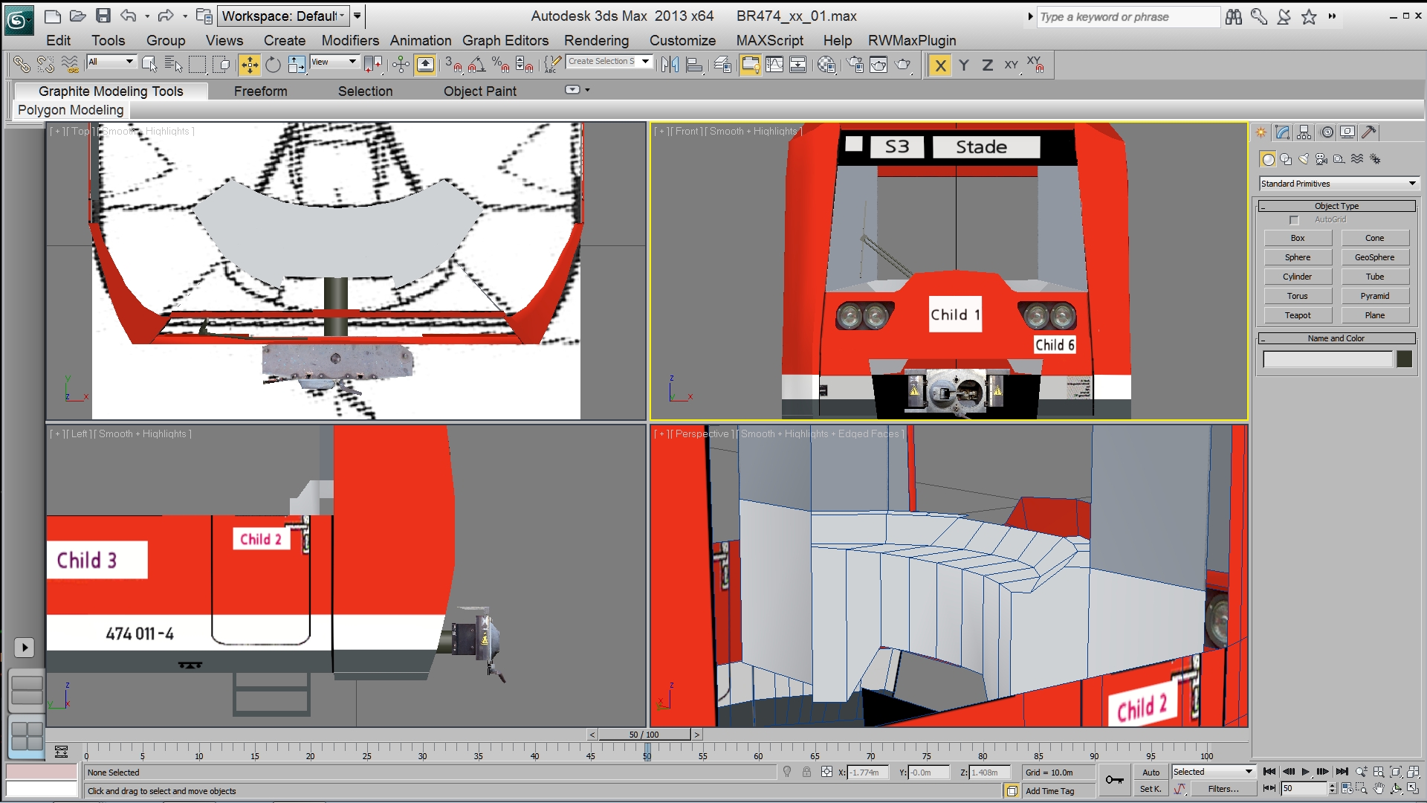The image size is (1427, 803).
Task: Switch to the Modify command panel tab
Action: click(x=1282, y=132)
